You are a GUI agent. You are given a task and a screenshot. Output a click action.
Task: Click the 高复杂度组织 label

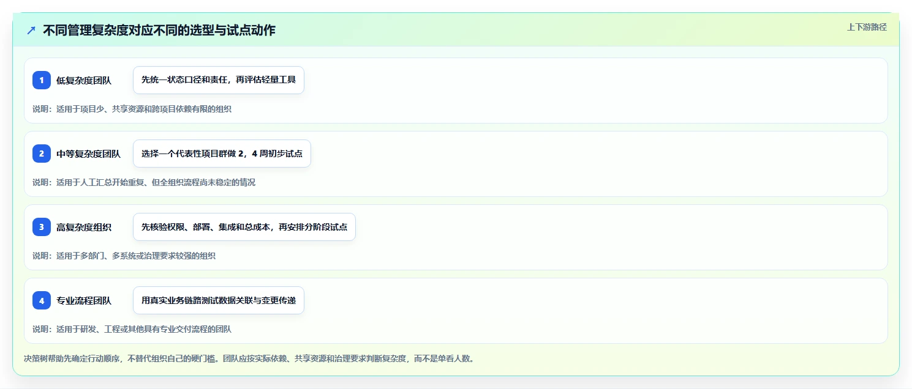point(84,227)
